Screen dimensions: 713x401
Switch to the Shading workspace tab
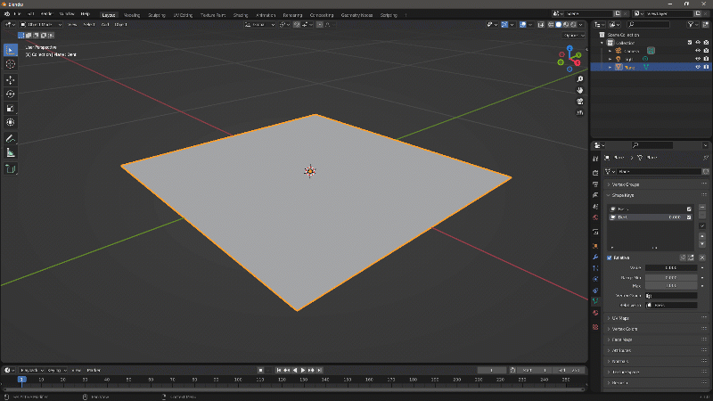[241, 15]
